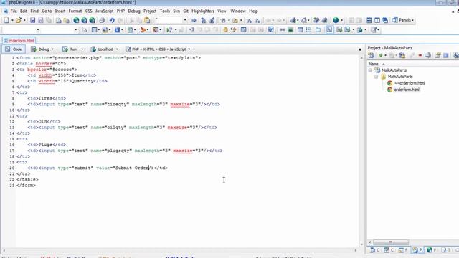The image size is (459, 258).
Task: Click "processorder.php" on line 1
Action: 77,58
